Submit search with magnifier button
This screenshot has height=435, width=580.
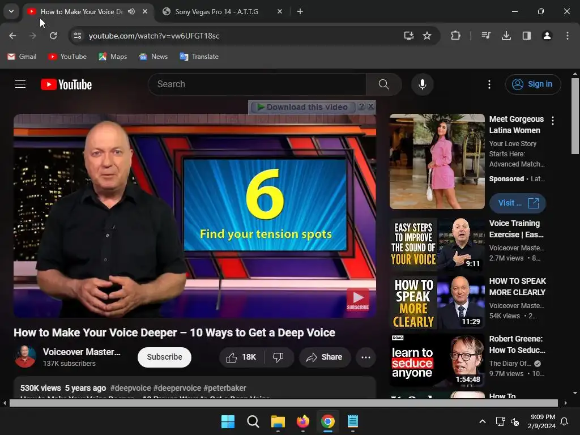(384, 84)
